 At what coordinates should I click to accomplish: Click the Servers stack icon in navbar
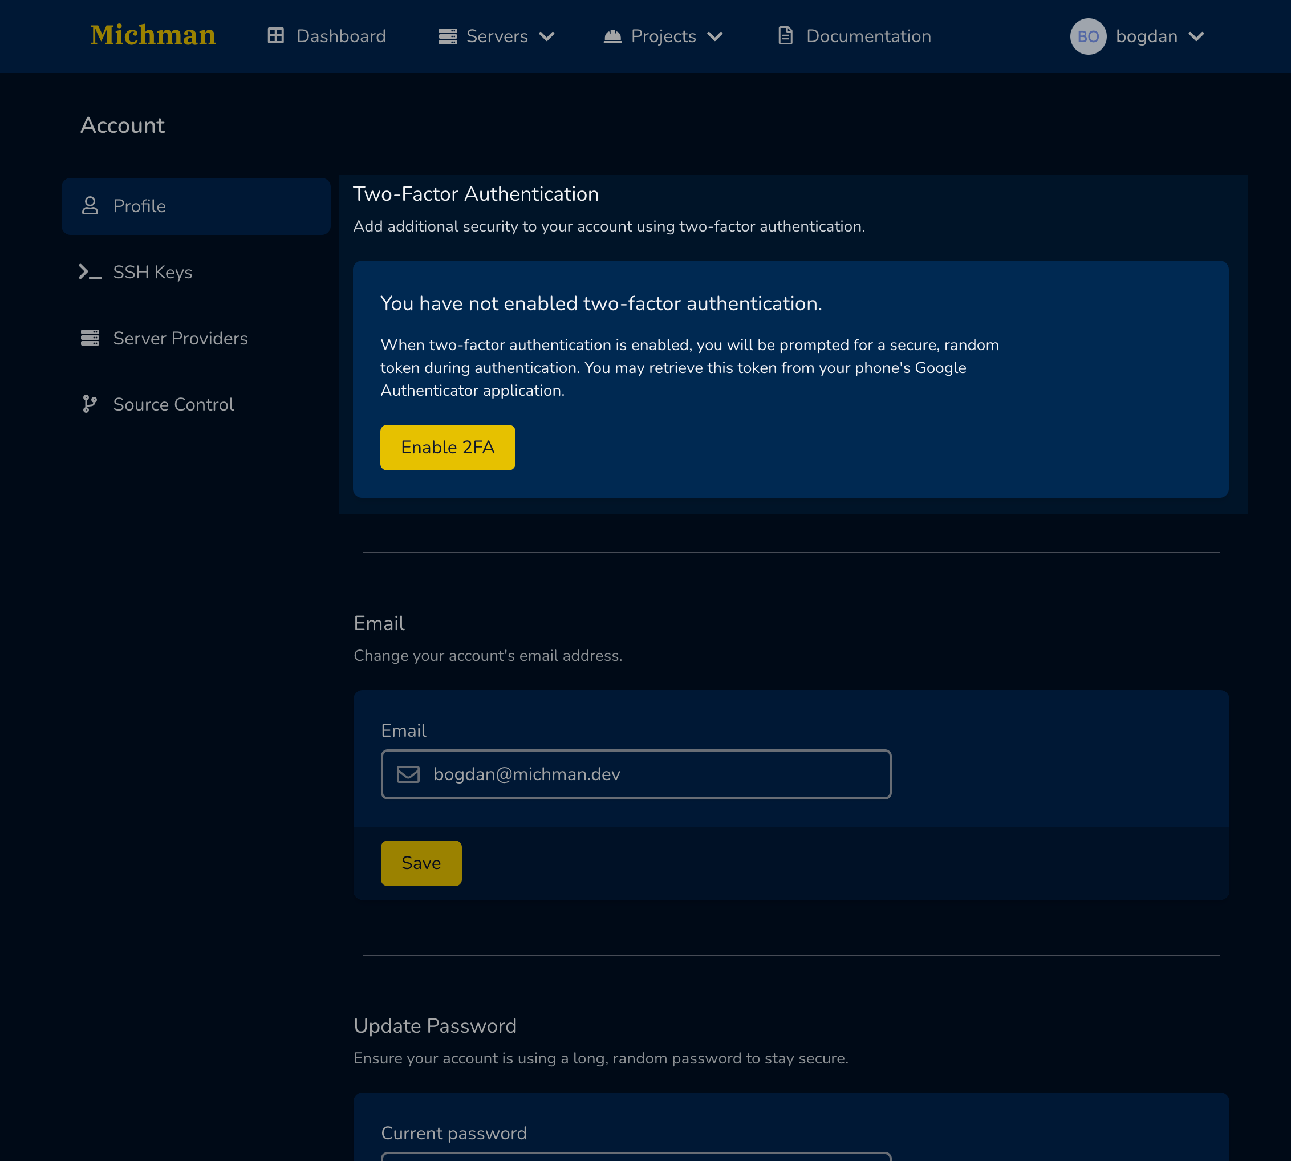(x=448, y=36)
